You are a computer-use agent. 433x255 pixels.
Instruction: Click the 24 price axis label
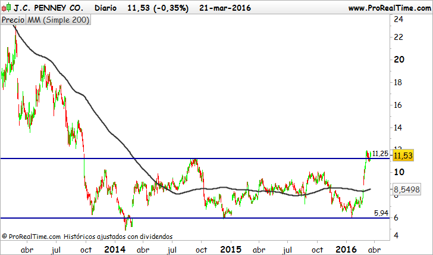coord(399,19)
